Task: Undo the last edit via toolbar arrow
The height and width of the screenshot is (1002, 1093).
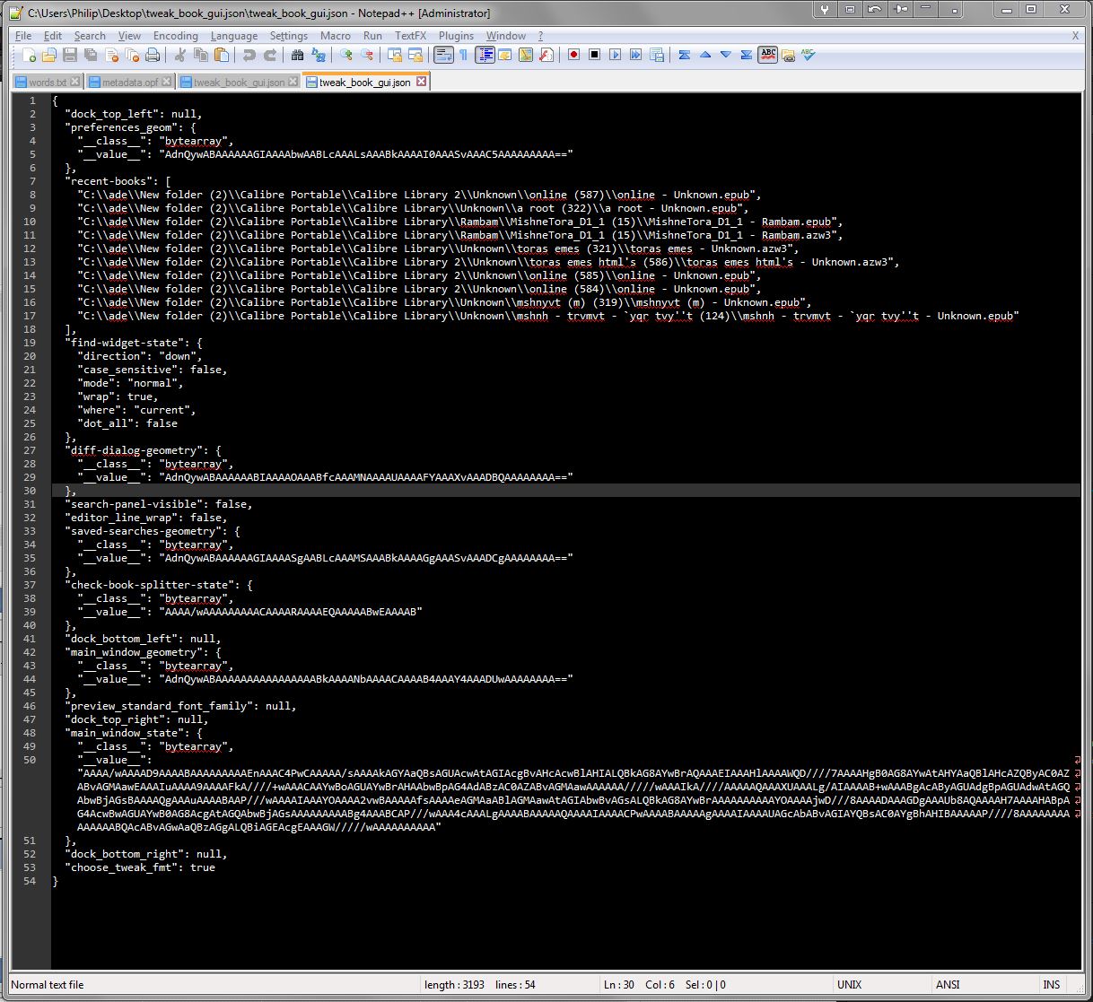Action: click(249, 56)
